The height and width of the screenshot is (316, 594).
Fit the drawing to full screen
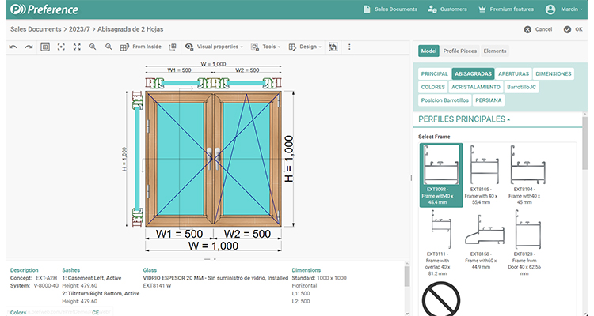point(77,47)
